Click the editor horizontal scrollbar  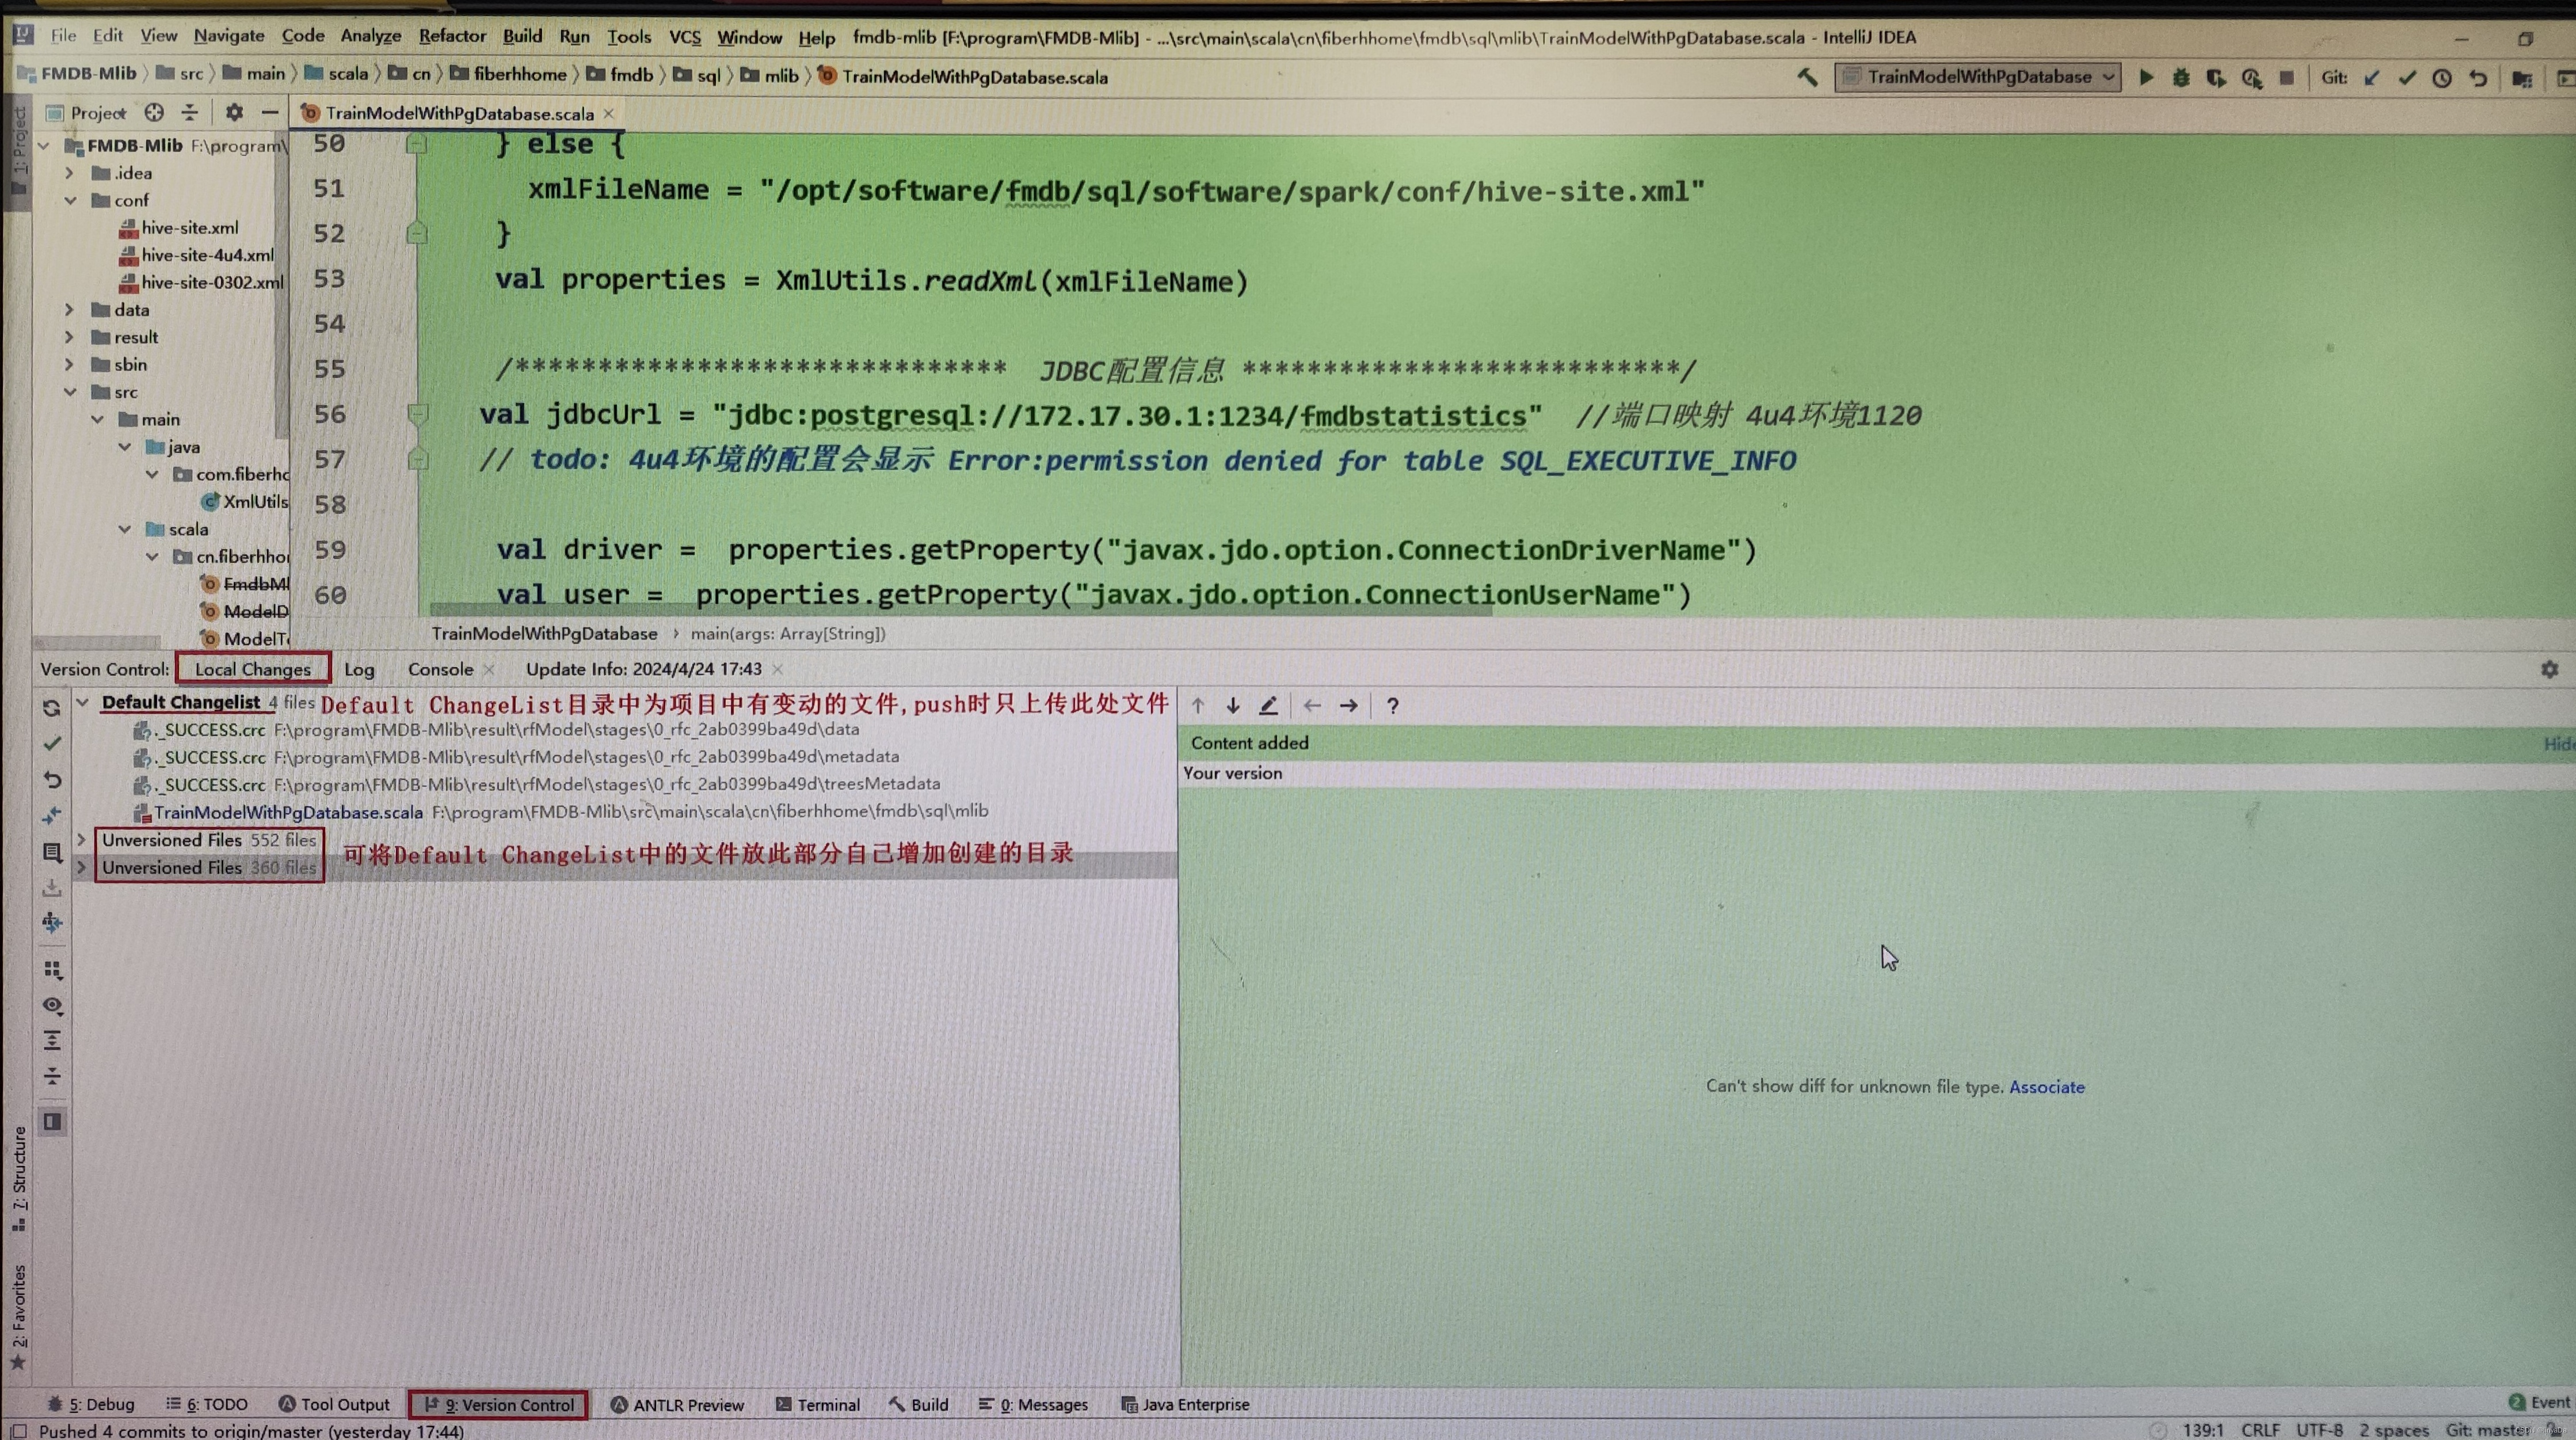[x=960, y=609]
